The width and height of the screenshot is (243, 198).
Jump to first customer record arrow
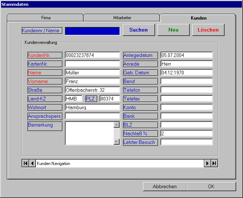coord(25,164)
